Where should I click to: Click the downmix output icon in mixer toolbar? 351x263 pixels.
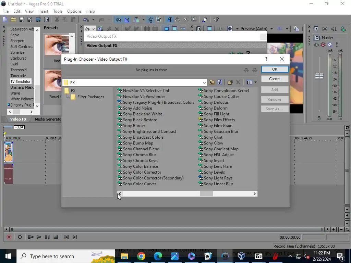[325, 29]
